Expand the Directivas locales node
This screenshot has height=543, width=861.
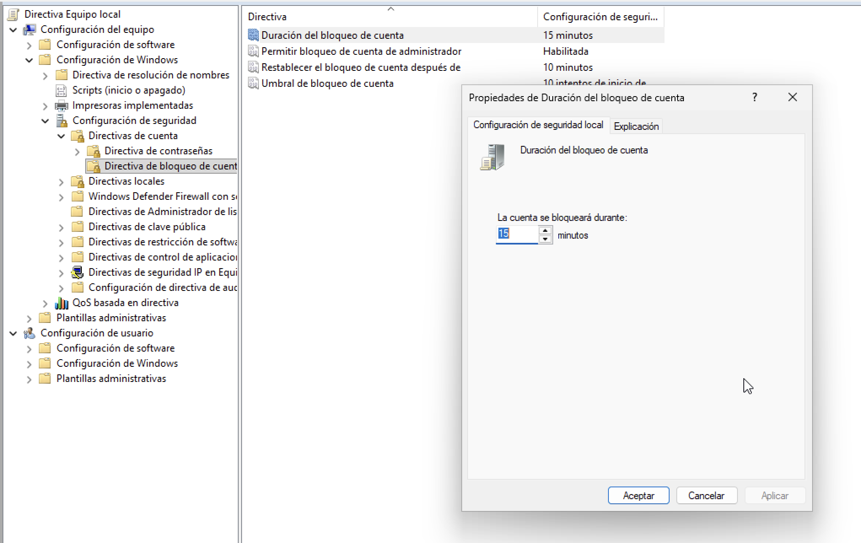click(61, 182)
